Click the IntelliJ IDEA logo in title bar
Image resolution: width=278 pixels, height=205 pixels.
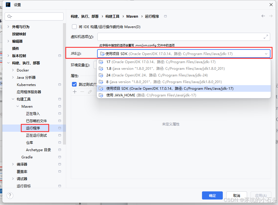pos(8,5)
